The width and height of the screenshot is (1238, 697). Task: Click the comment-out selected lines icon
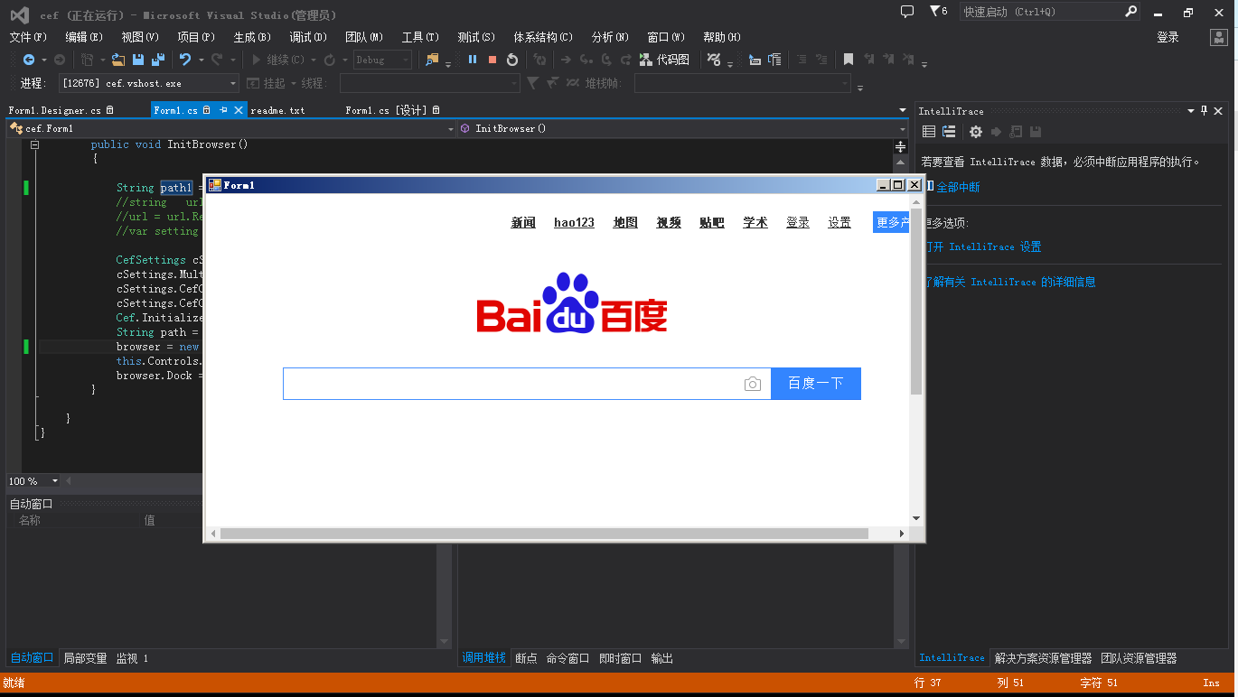click(x=800, y=60)
